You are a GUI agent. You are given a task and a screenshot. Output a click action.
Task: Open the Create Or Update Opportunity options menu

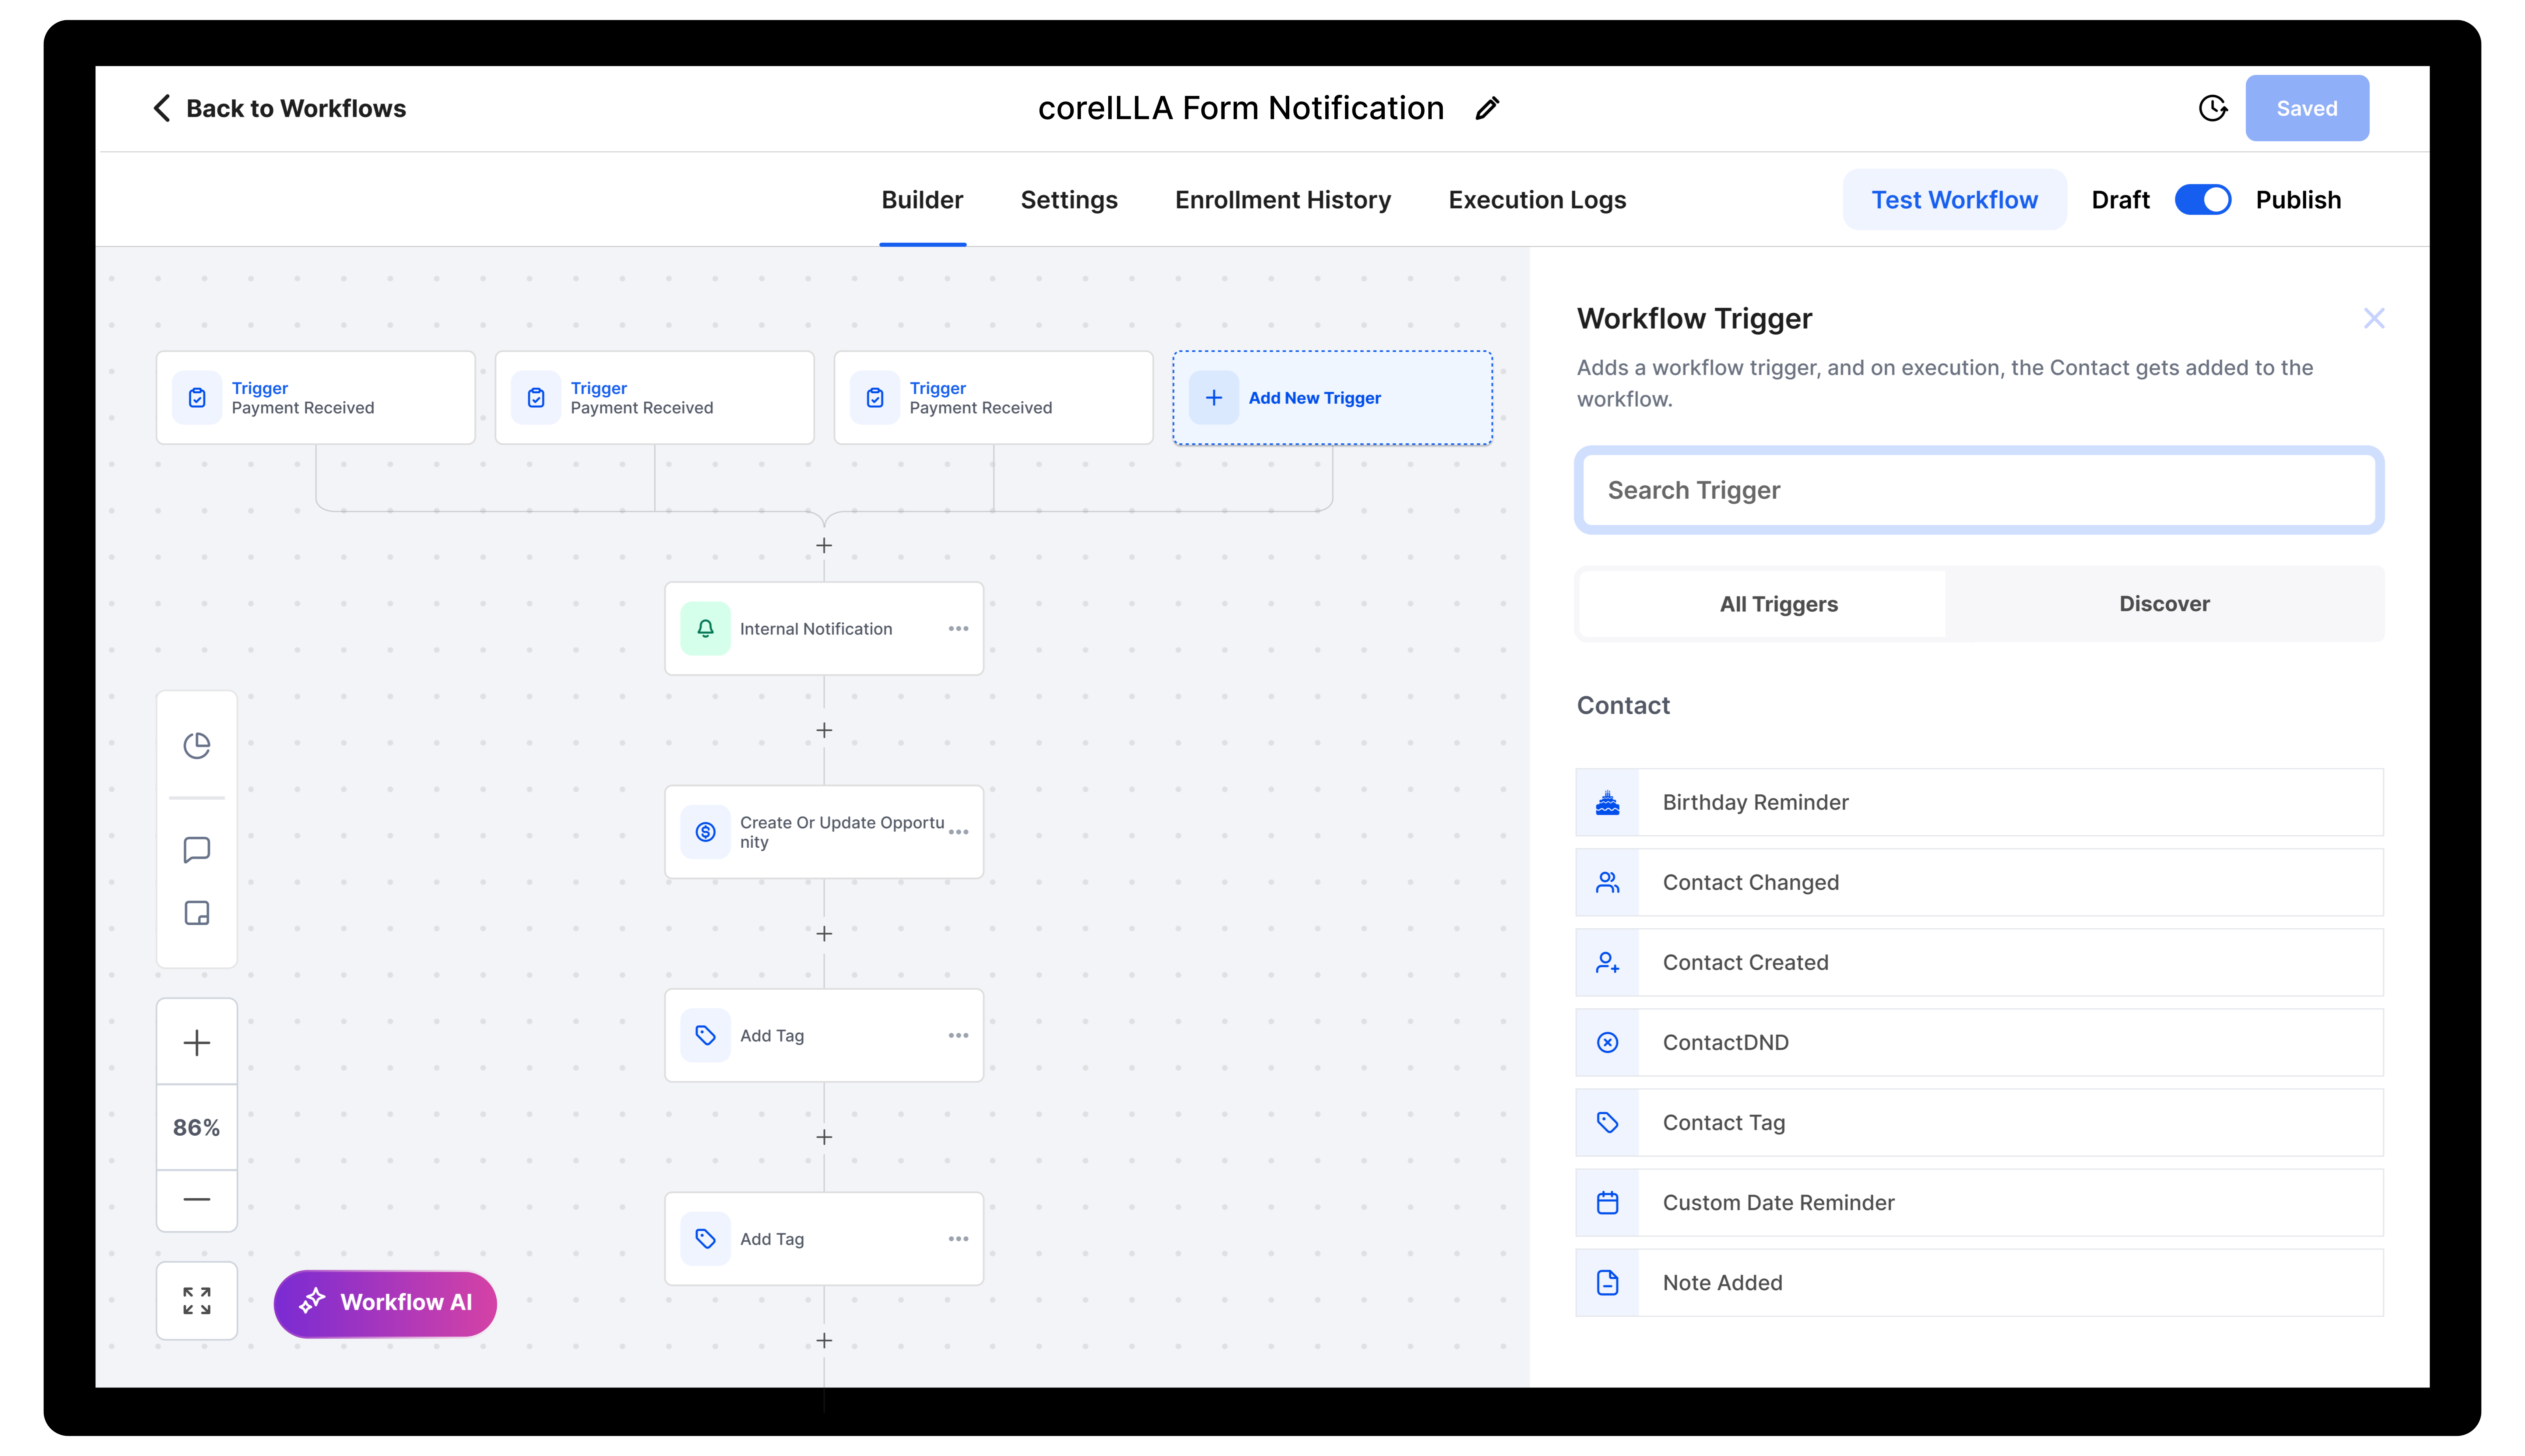tap(958, 832)
